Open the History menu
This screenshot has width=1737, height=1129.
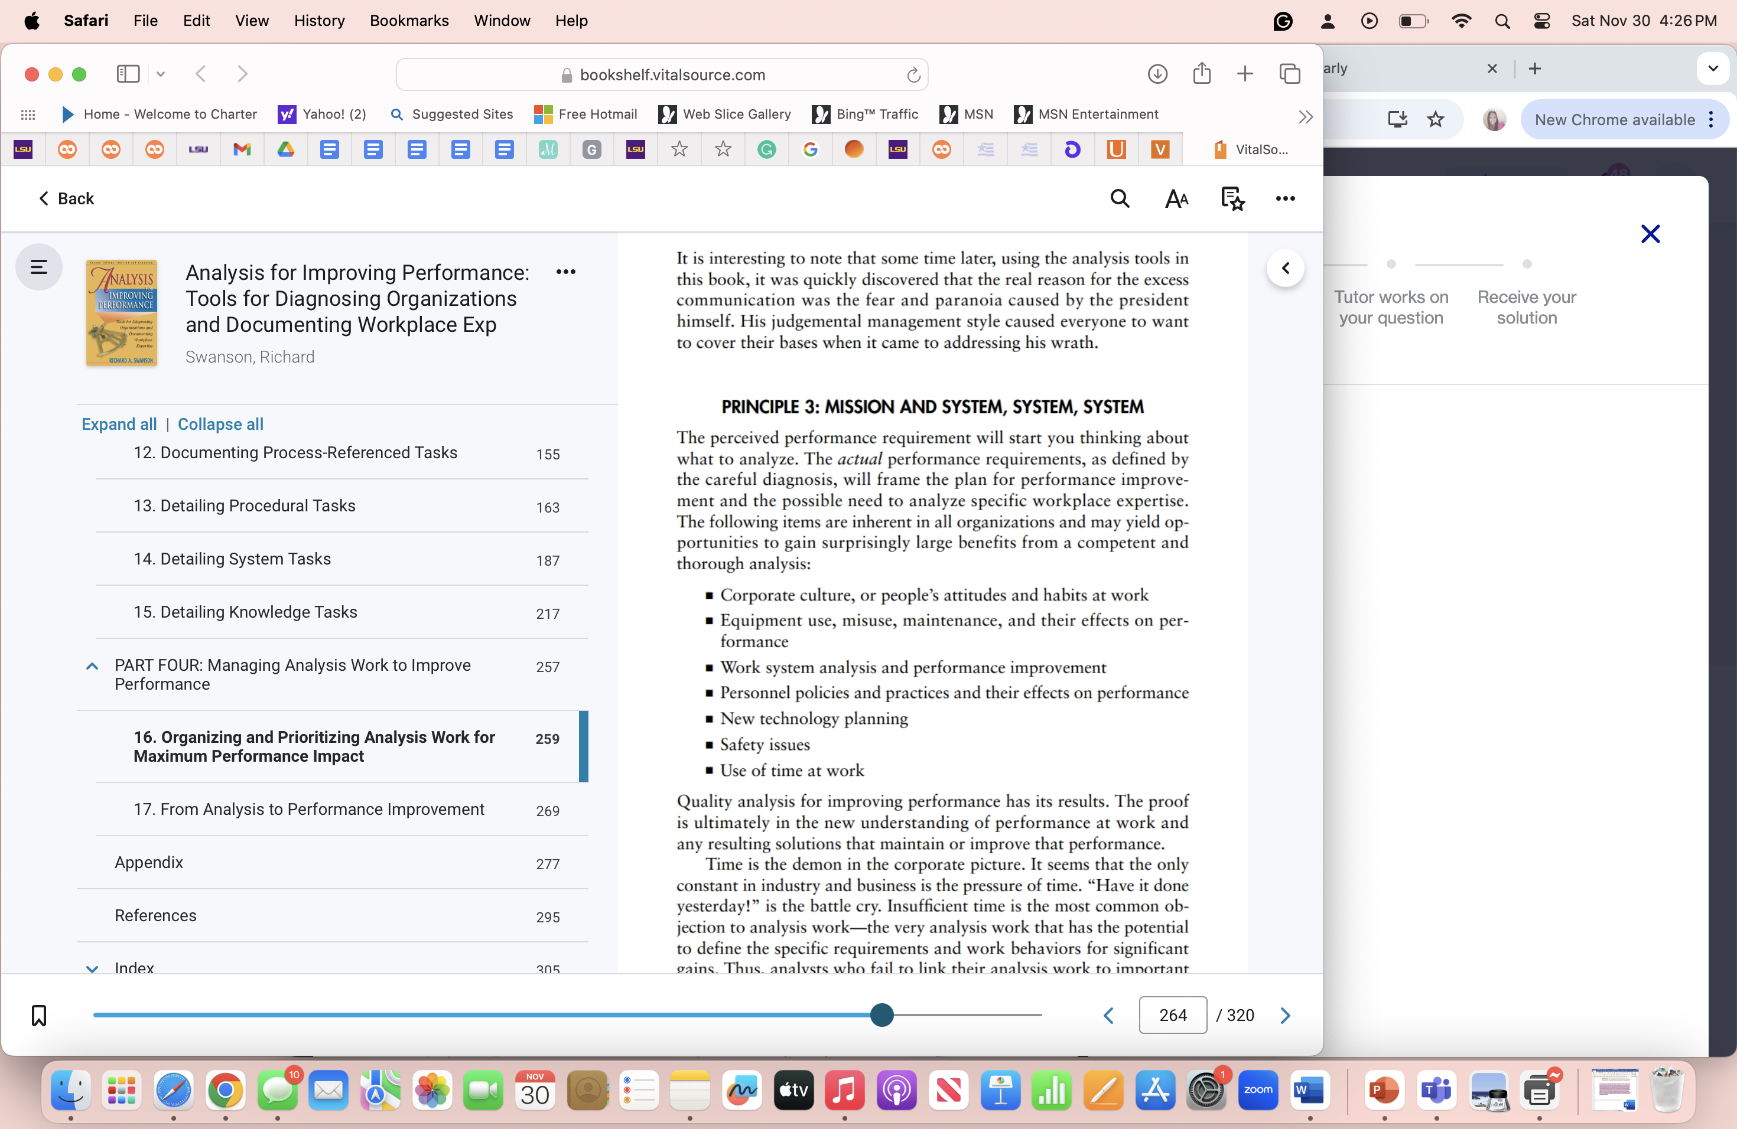pos(319,21)
